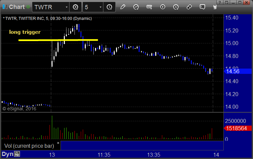Click the 13:35 time axis label

coord(154,155)
